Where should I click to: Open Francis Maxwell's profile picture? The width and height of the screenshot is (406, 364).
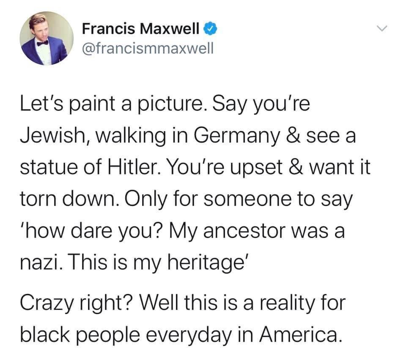point(47,38)
